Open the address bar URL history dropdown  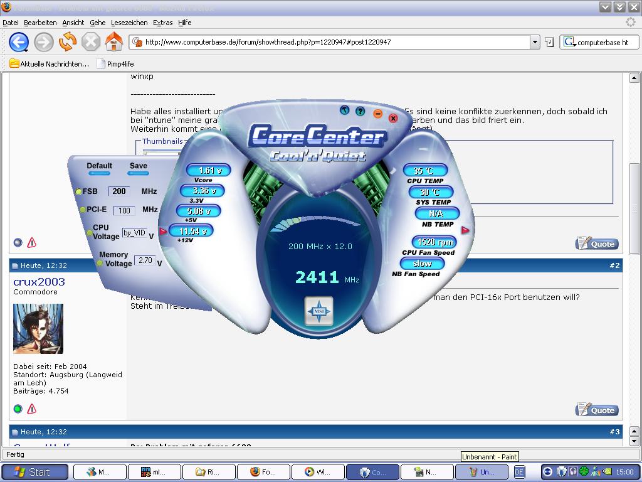coord(535,42)
